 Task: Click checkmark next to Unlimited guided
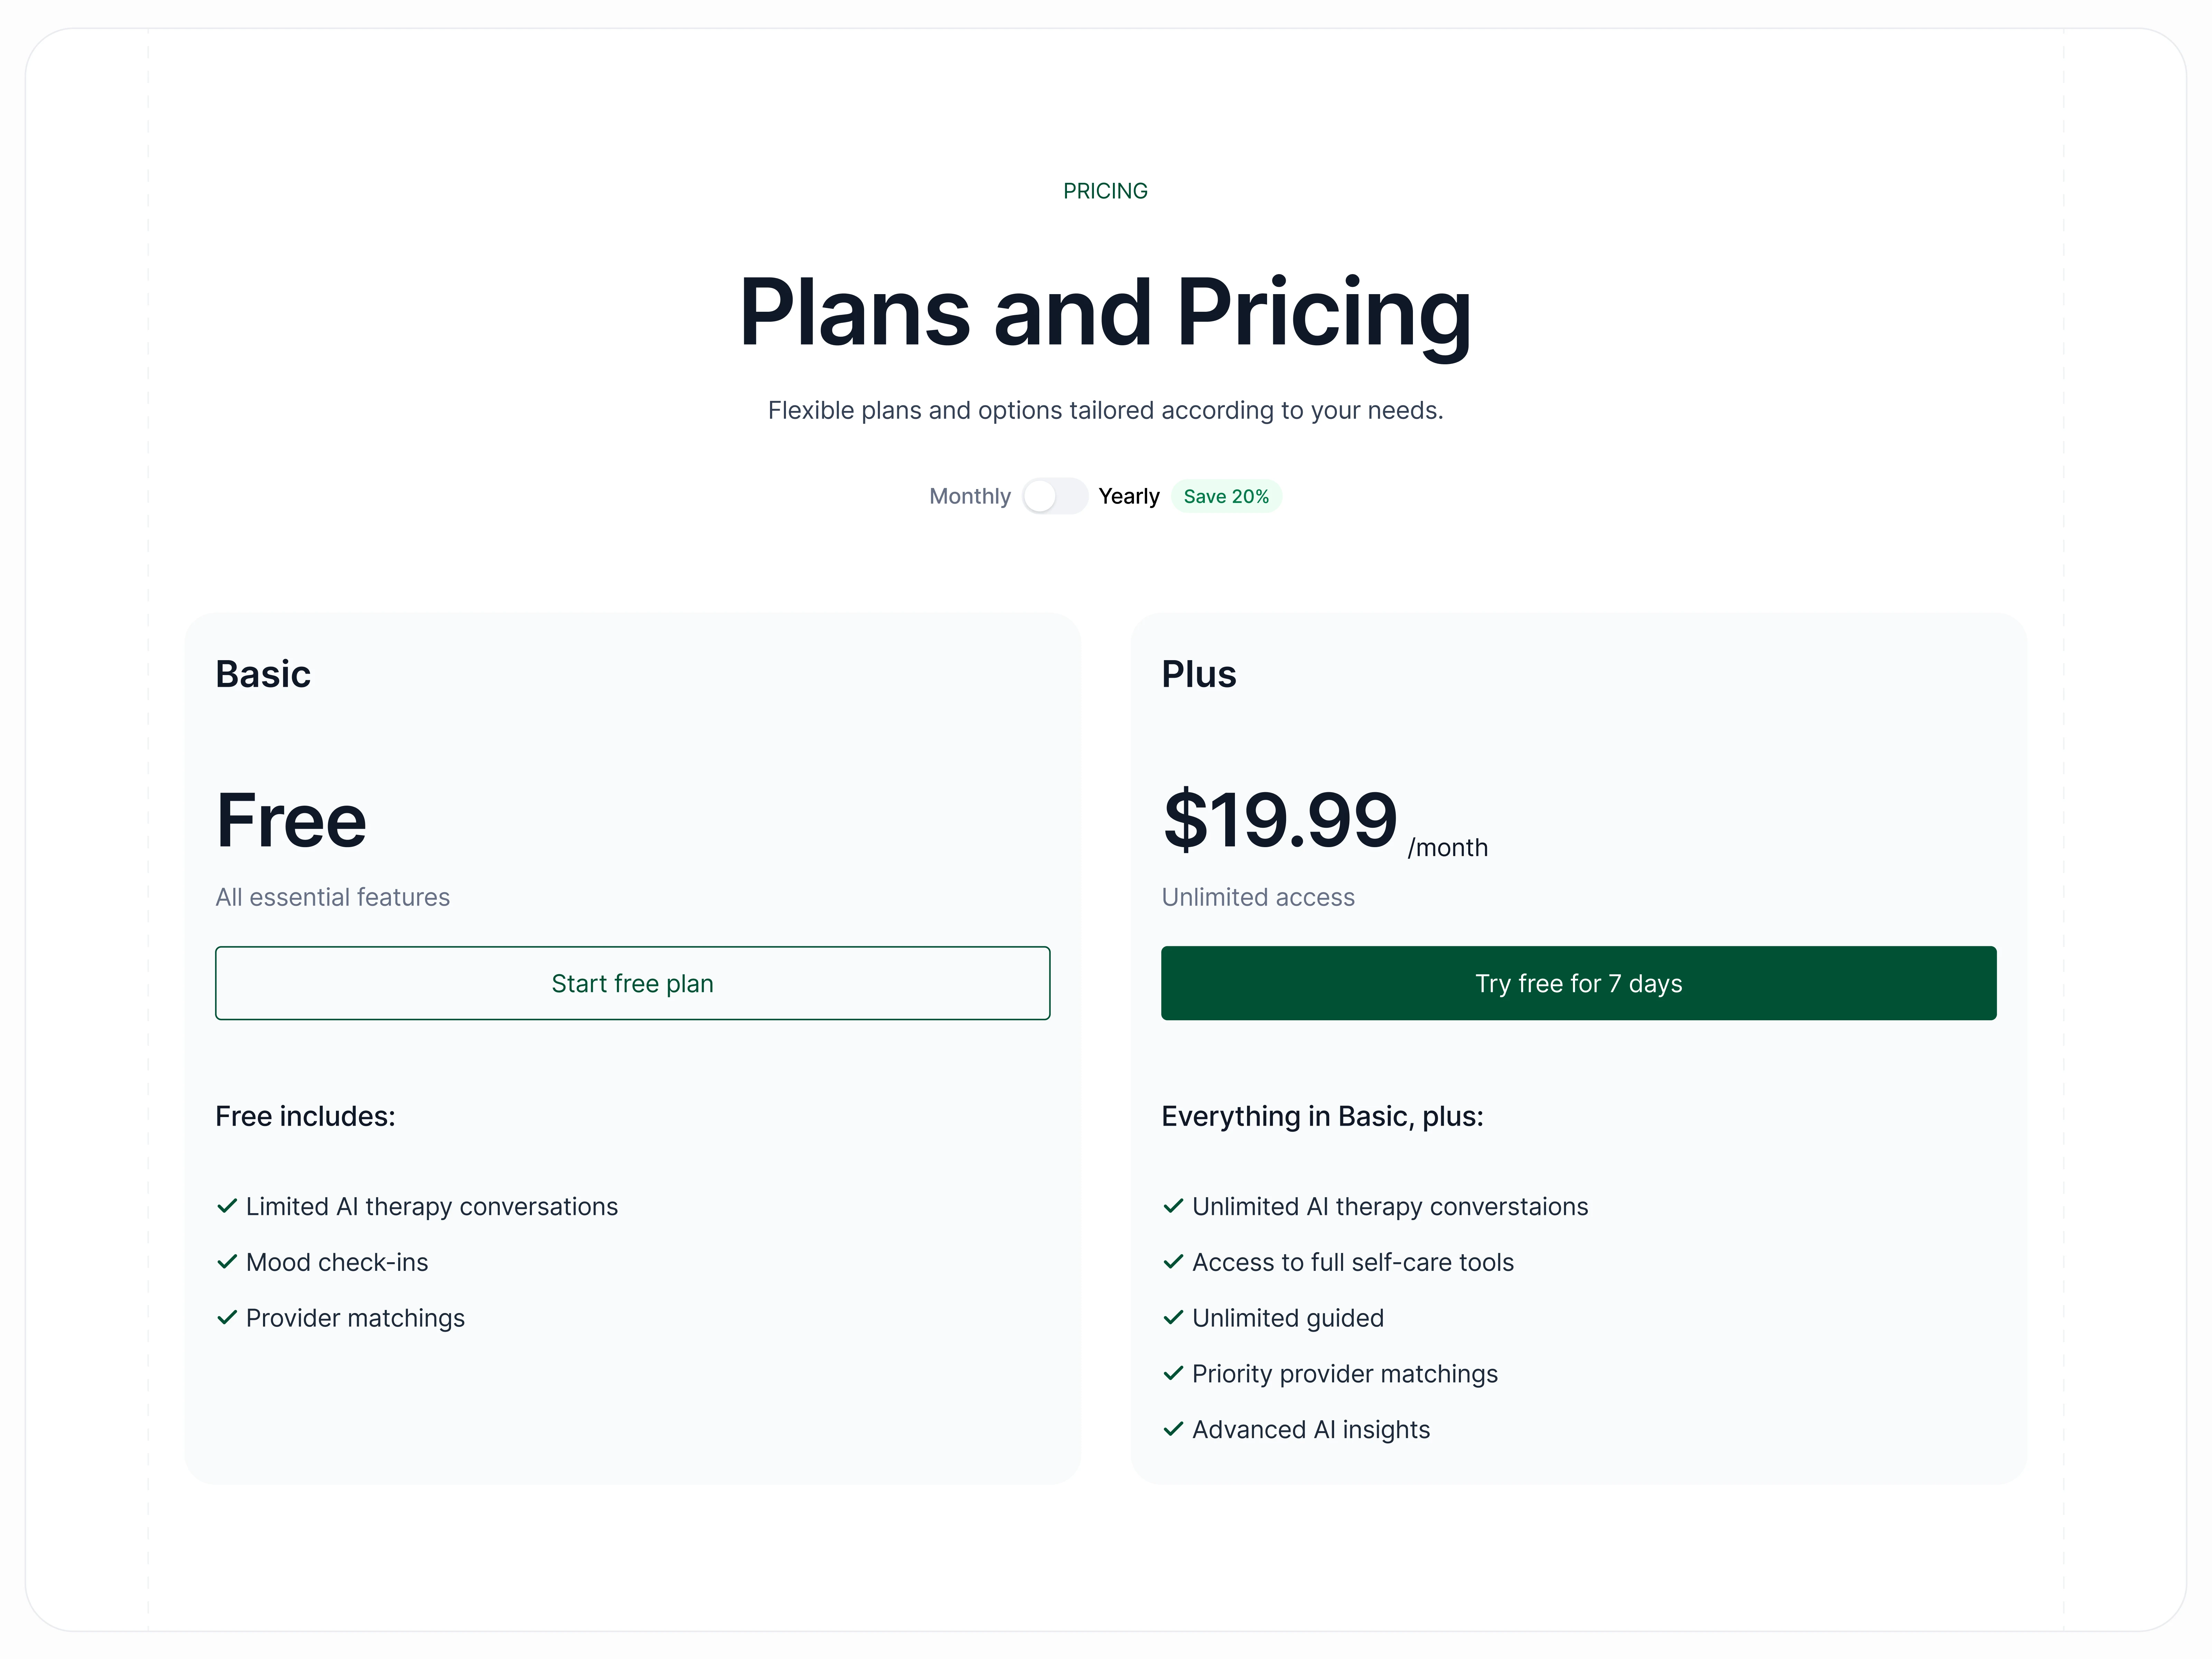click(1173, 1318)
